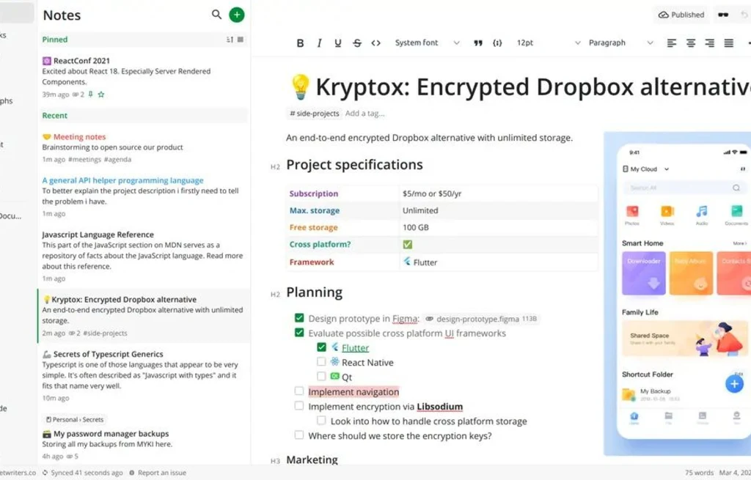Collapse the Recent notes section
This screenshot has width=751, height=480.
pos(55,115)
